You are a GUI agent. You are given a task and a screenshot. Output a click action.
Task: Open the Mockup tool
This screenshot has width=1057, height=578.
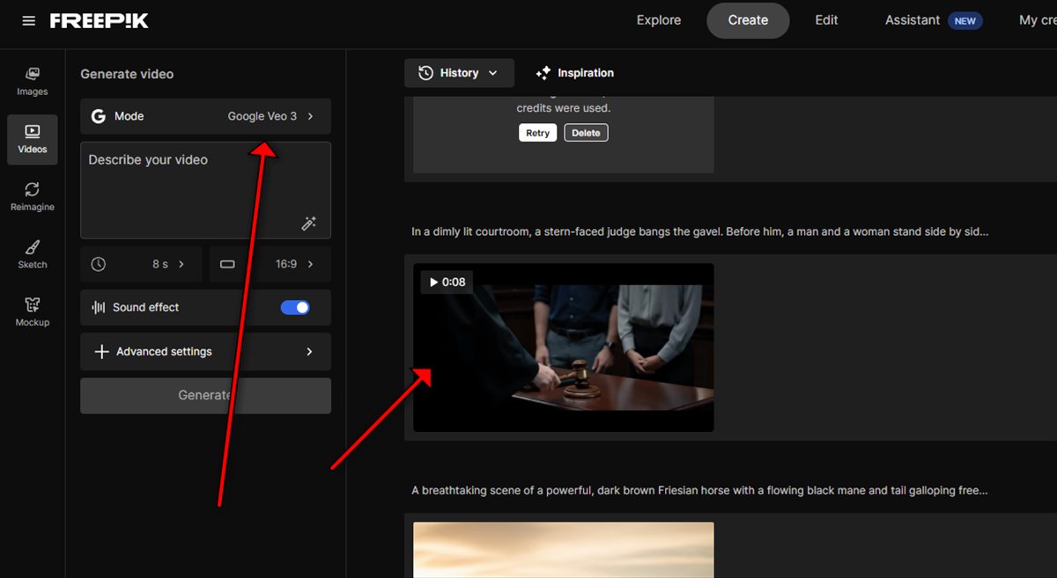(x=33, y=311)
